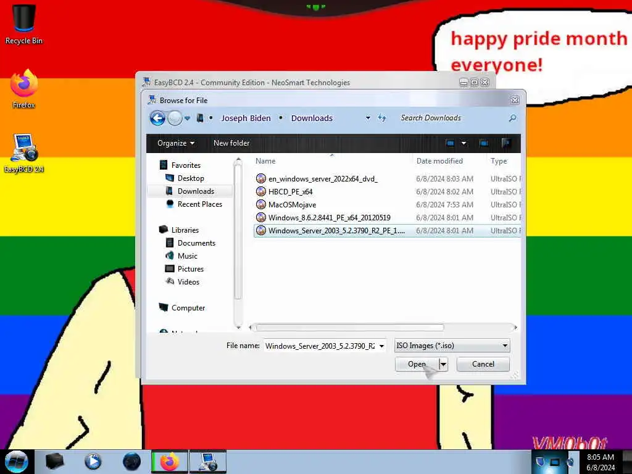Open the Organize menu

point(176,143)
